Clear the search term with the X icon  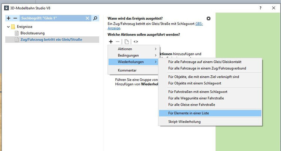pos(87,18)
